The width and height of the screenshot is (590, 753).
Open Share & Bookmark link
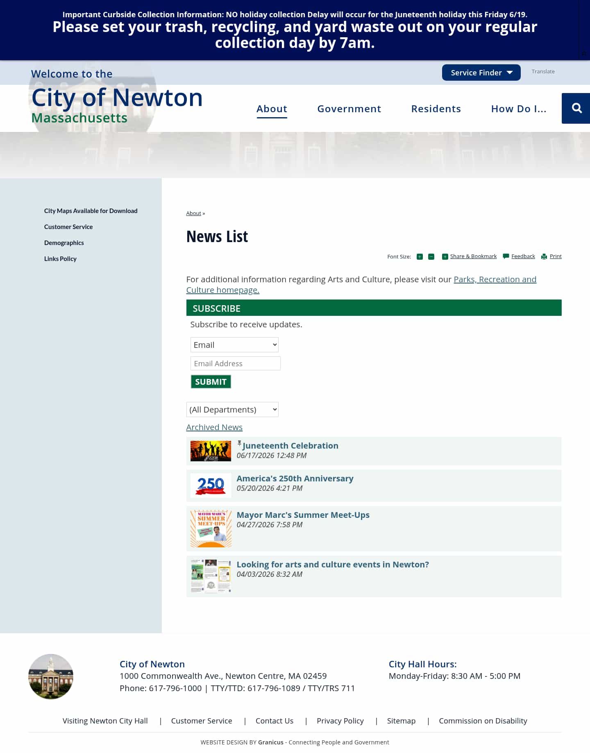click(473, 256)
